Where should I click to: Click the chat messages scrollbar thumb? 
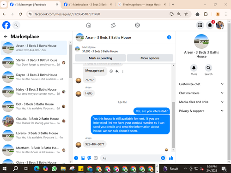click(x=173, y=125)
